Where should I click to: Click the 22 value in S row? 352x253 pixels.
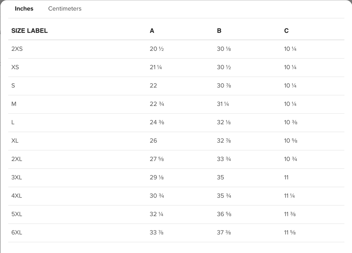tap(153, 86)
